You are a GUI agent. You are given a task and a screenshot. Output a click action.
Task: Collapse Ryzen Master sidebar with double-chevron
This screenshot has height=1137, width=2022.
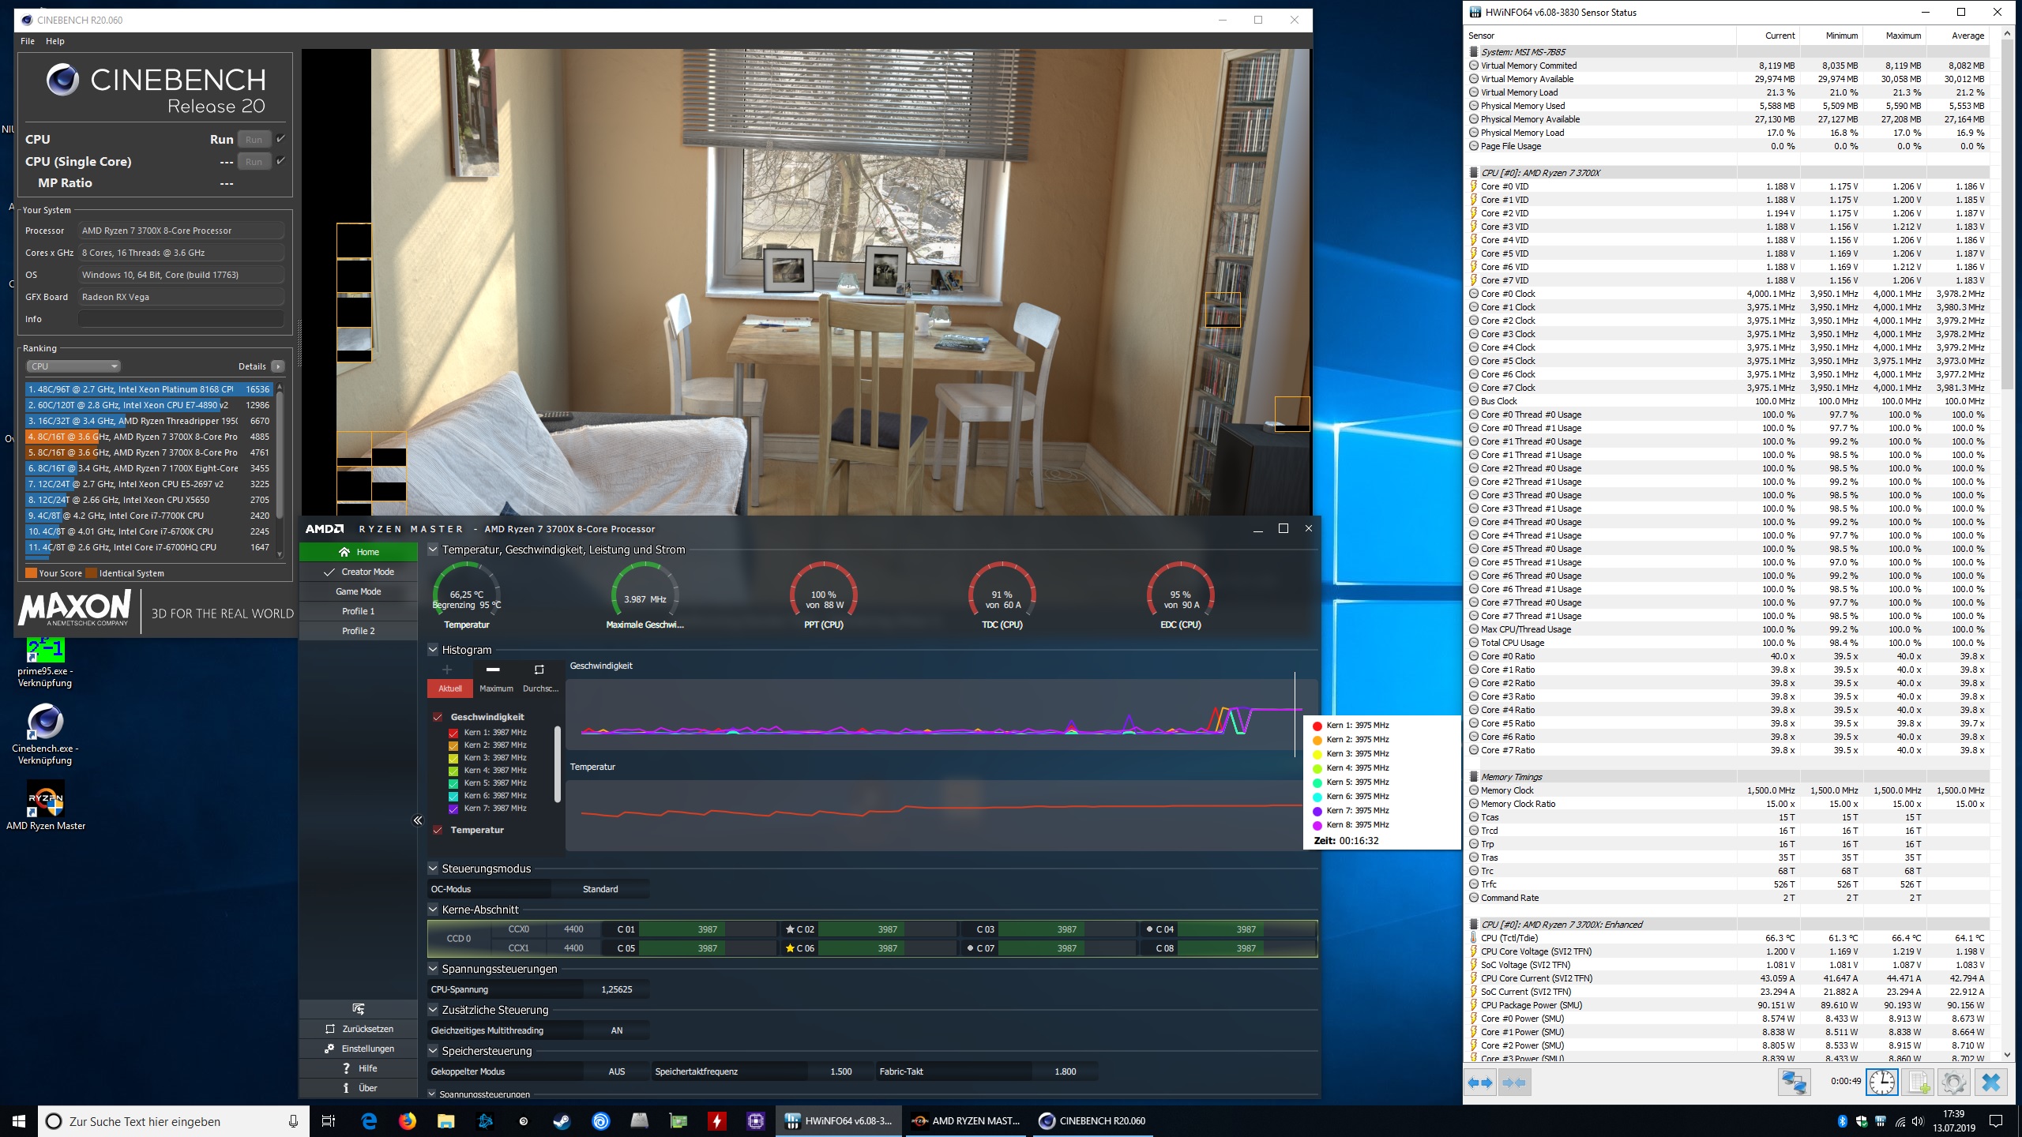pos(418,820)
